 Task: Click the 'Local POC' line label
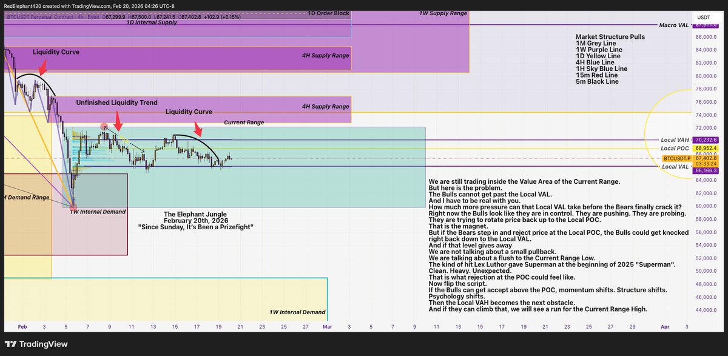click(675, 148)
